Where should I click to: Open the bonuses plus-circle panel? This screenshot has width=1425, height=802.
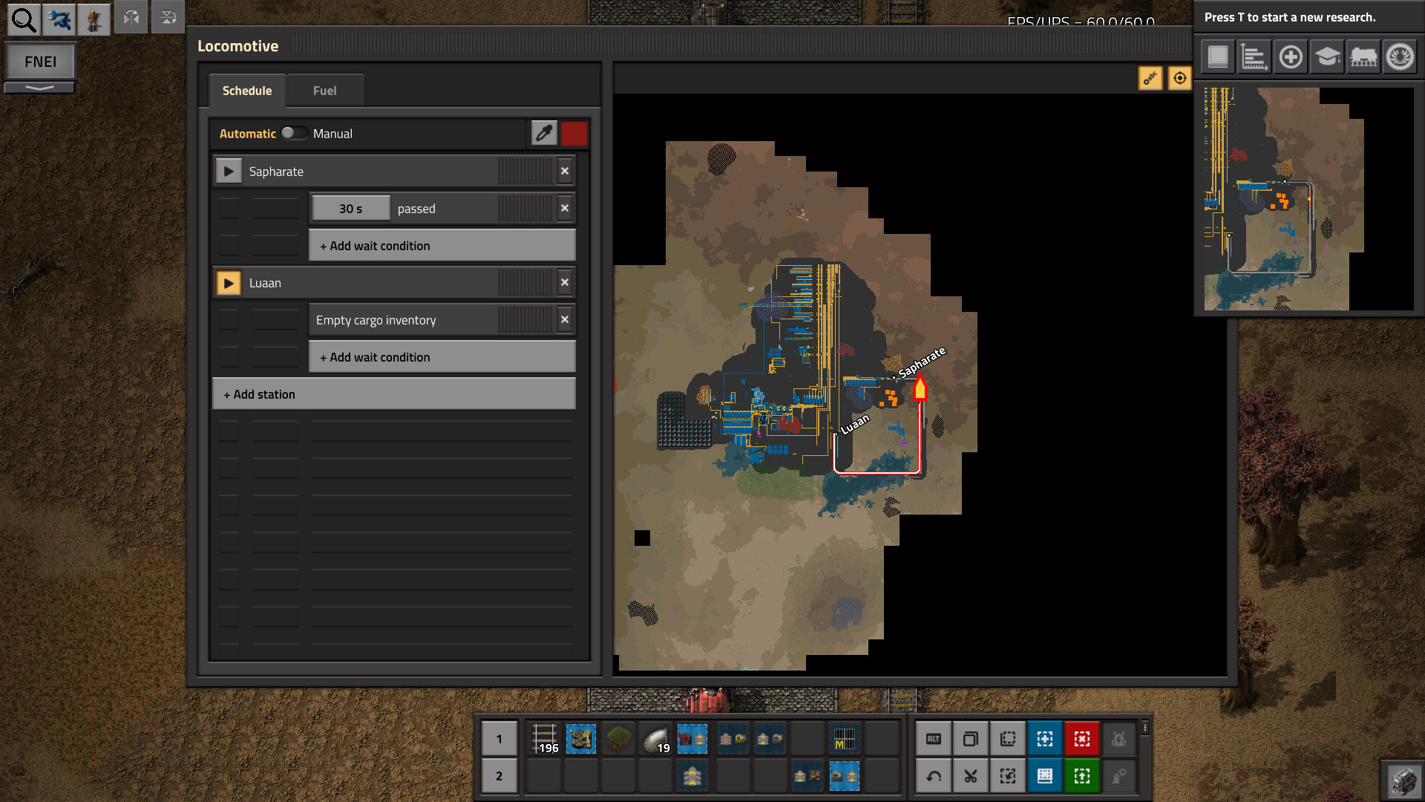tap(1291, 56)
